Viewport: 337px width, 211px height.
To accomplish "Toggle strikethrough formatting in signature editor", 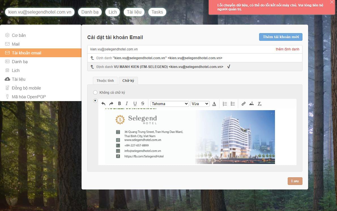I will [x=143, y=104].
